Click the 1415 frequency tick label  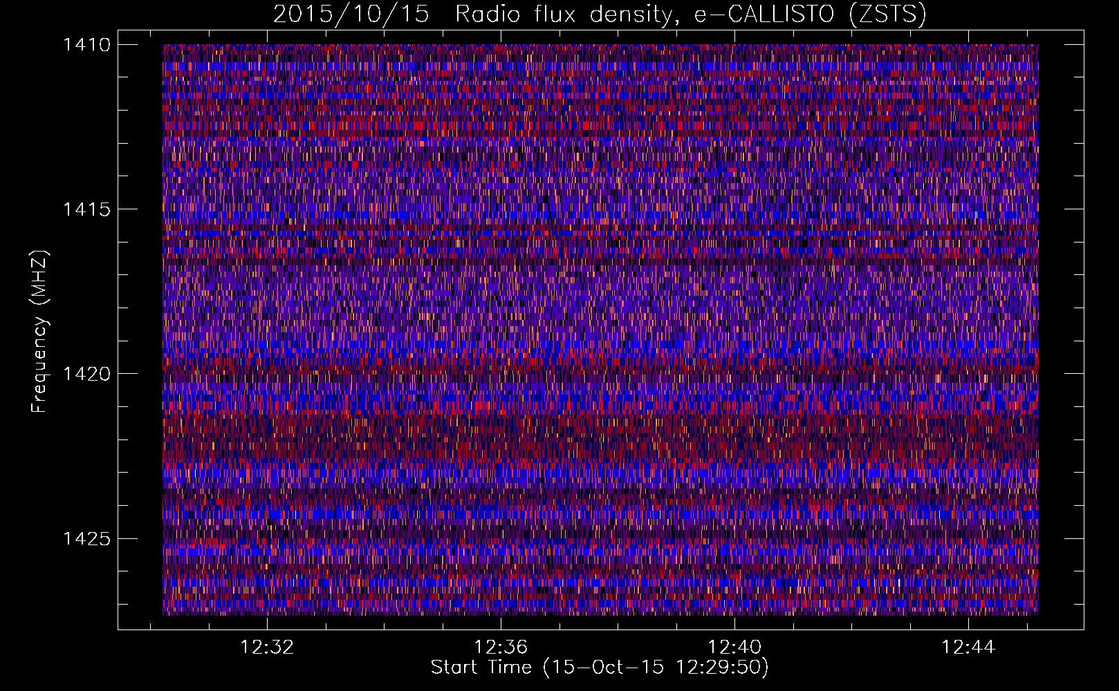[x=87, y=209]
